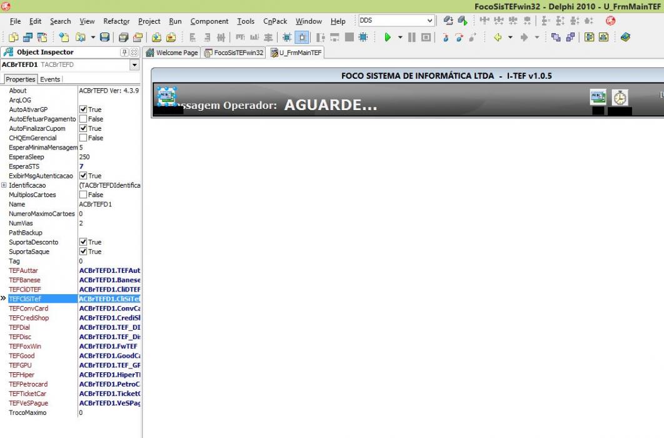Uncheck the ExibirMsgAutenticacao checkbox
This screenshot has width=664, height=438.
pyautogui.click(x=83, y=176)
